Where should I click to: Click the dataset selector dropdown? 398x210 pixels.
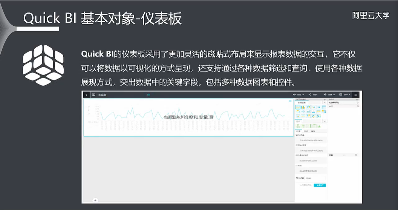[343, 103]
